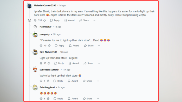Screen dimensions: 182x102
Task: Expand the collapsed Hannibal09 comment
Action: click(x=35, y=27)
